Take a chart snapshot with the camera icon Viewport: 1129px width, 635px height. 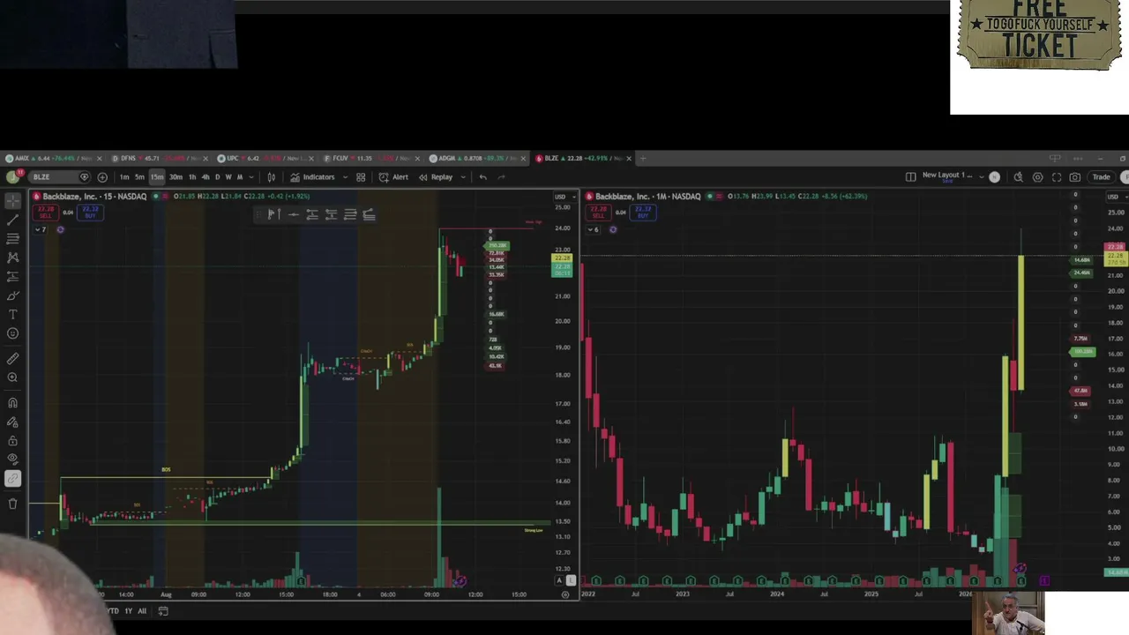[1075, 177]
